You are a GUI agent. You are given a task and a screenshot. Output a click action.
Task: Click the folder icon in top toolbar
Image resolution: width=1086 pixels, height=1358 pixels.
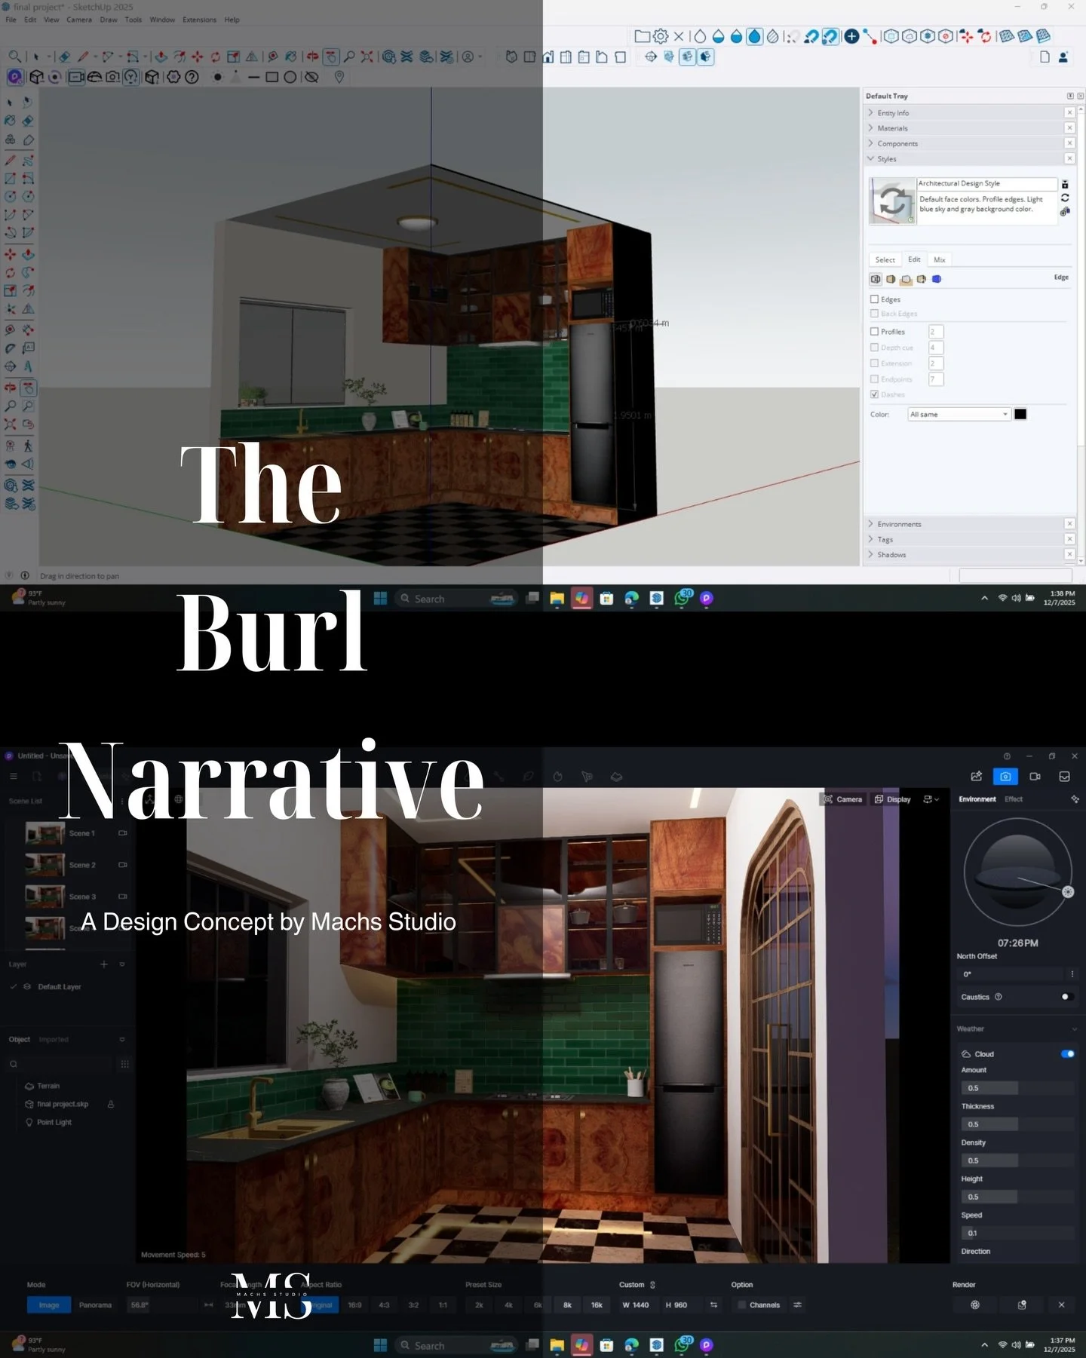coord(642,36)
